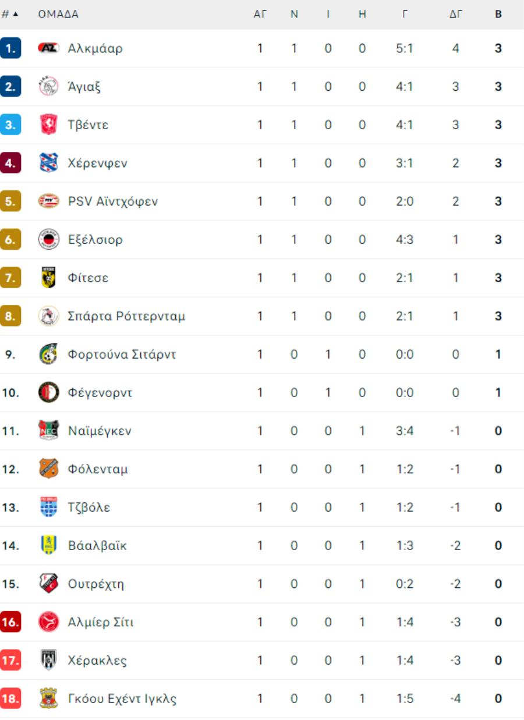Click the Vitesse club logo
Screen dimensions: 524x720
click(x=48, y=278)
